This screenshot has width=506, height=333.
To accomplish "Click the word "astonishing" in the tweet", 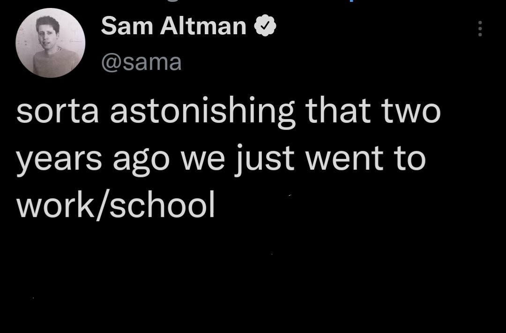I will tap(202, 112).
